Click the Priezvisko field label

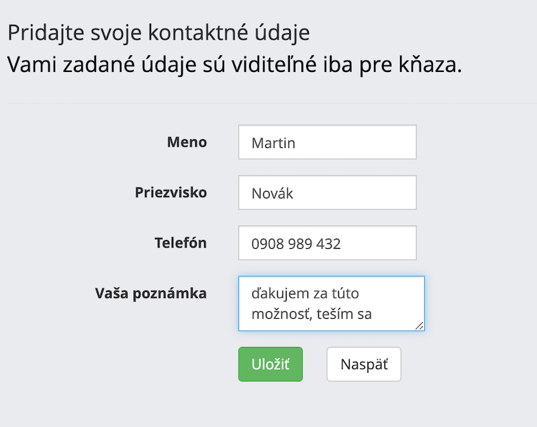click(170, 192)
